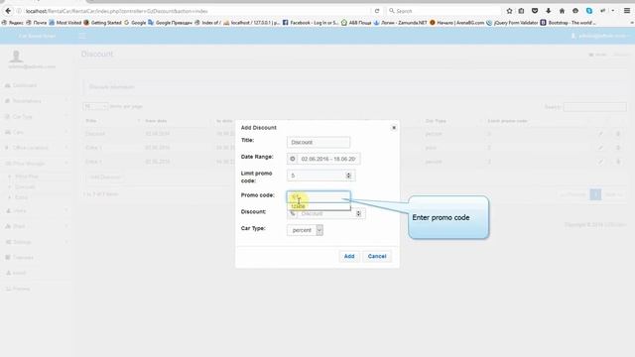Click Add in the dialog
635x357 pixels.
(349, 256)
